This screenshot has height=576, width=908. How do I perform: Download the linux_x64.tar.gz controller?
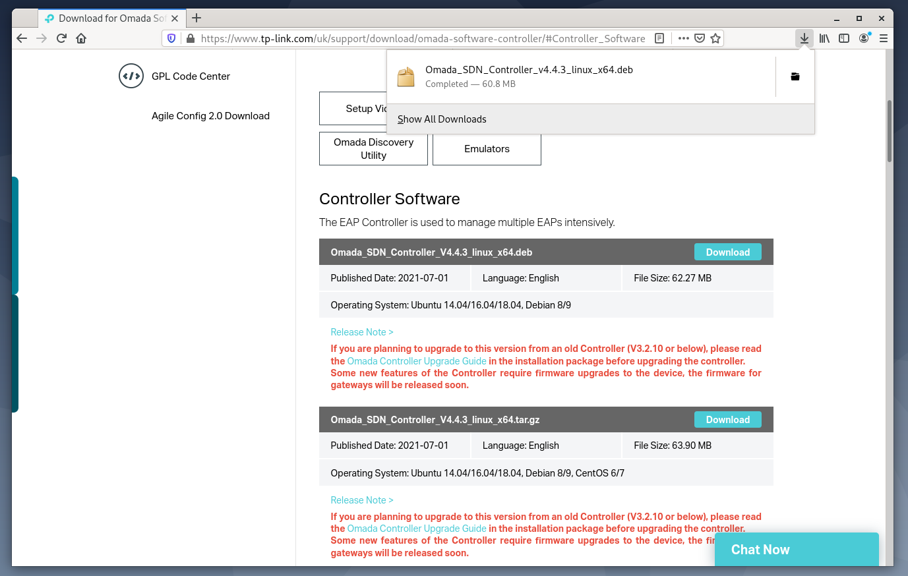pos(727,420)
